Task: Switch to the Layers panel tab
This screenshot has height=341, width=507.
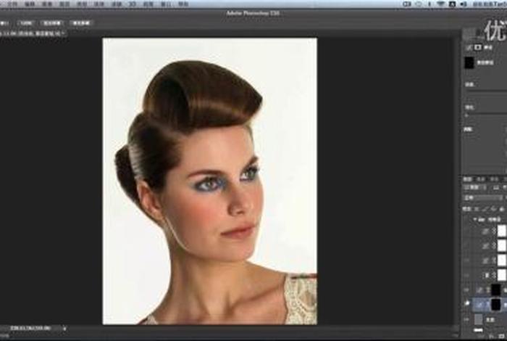Action: click(x=468, y=179)
